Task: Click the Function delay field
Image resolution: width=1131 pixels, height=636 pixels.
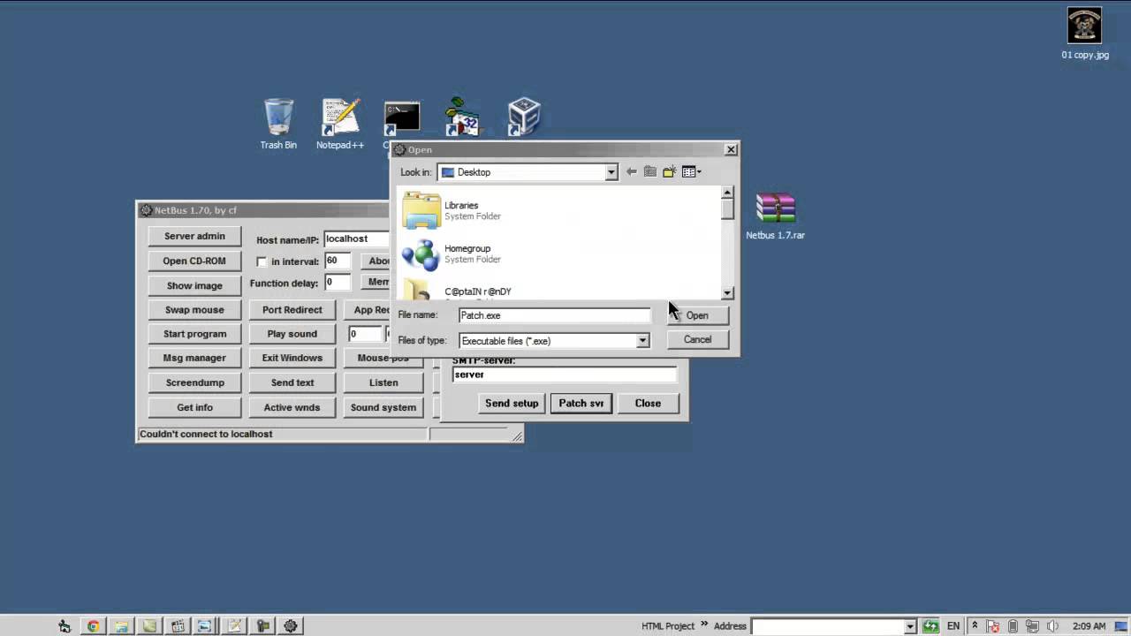Action: coord(337,283)
